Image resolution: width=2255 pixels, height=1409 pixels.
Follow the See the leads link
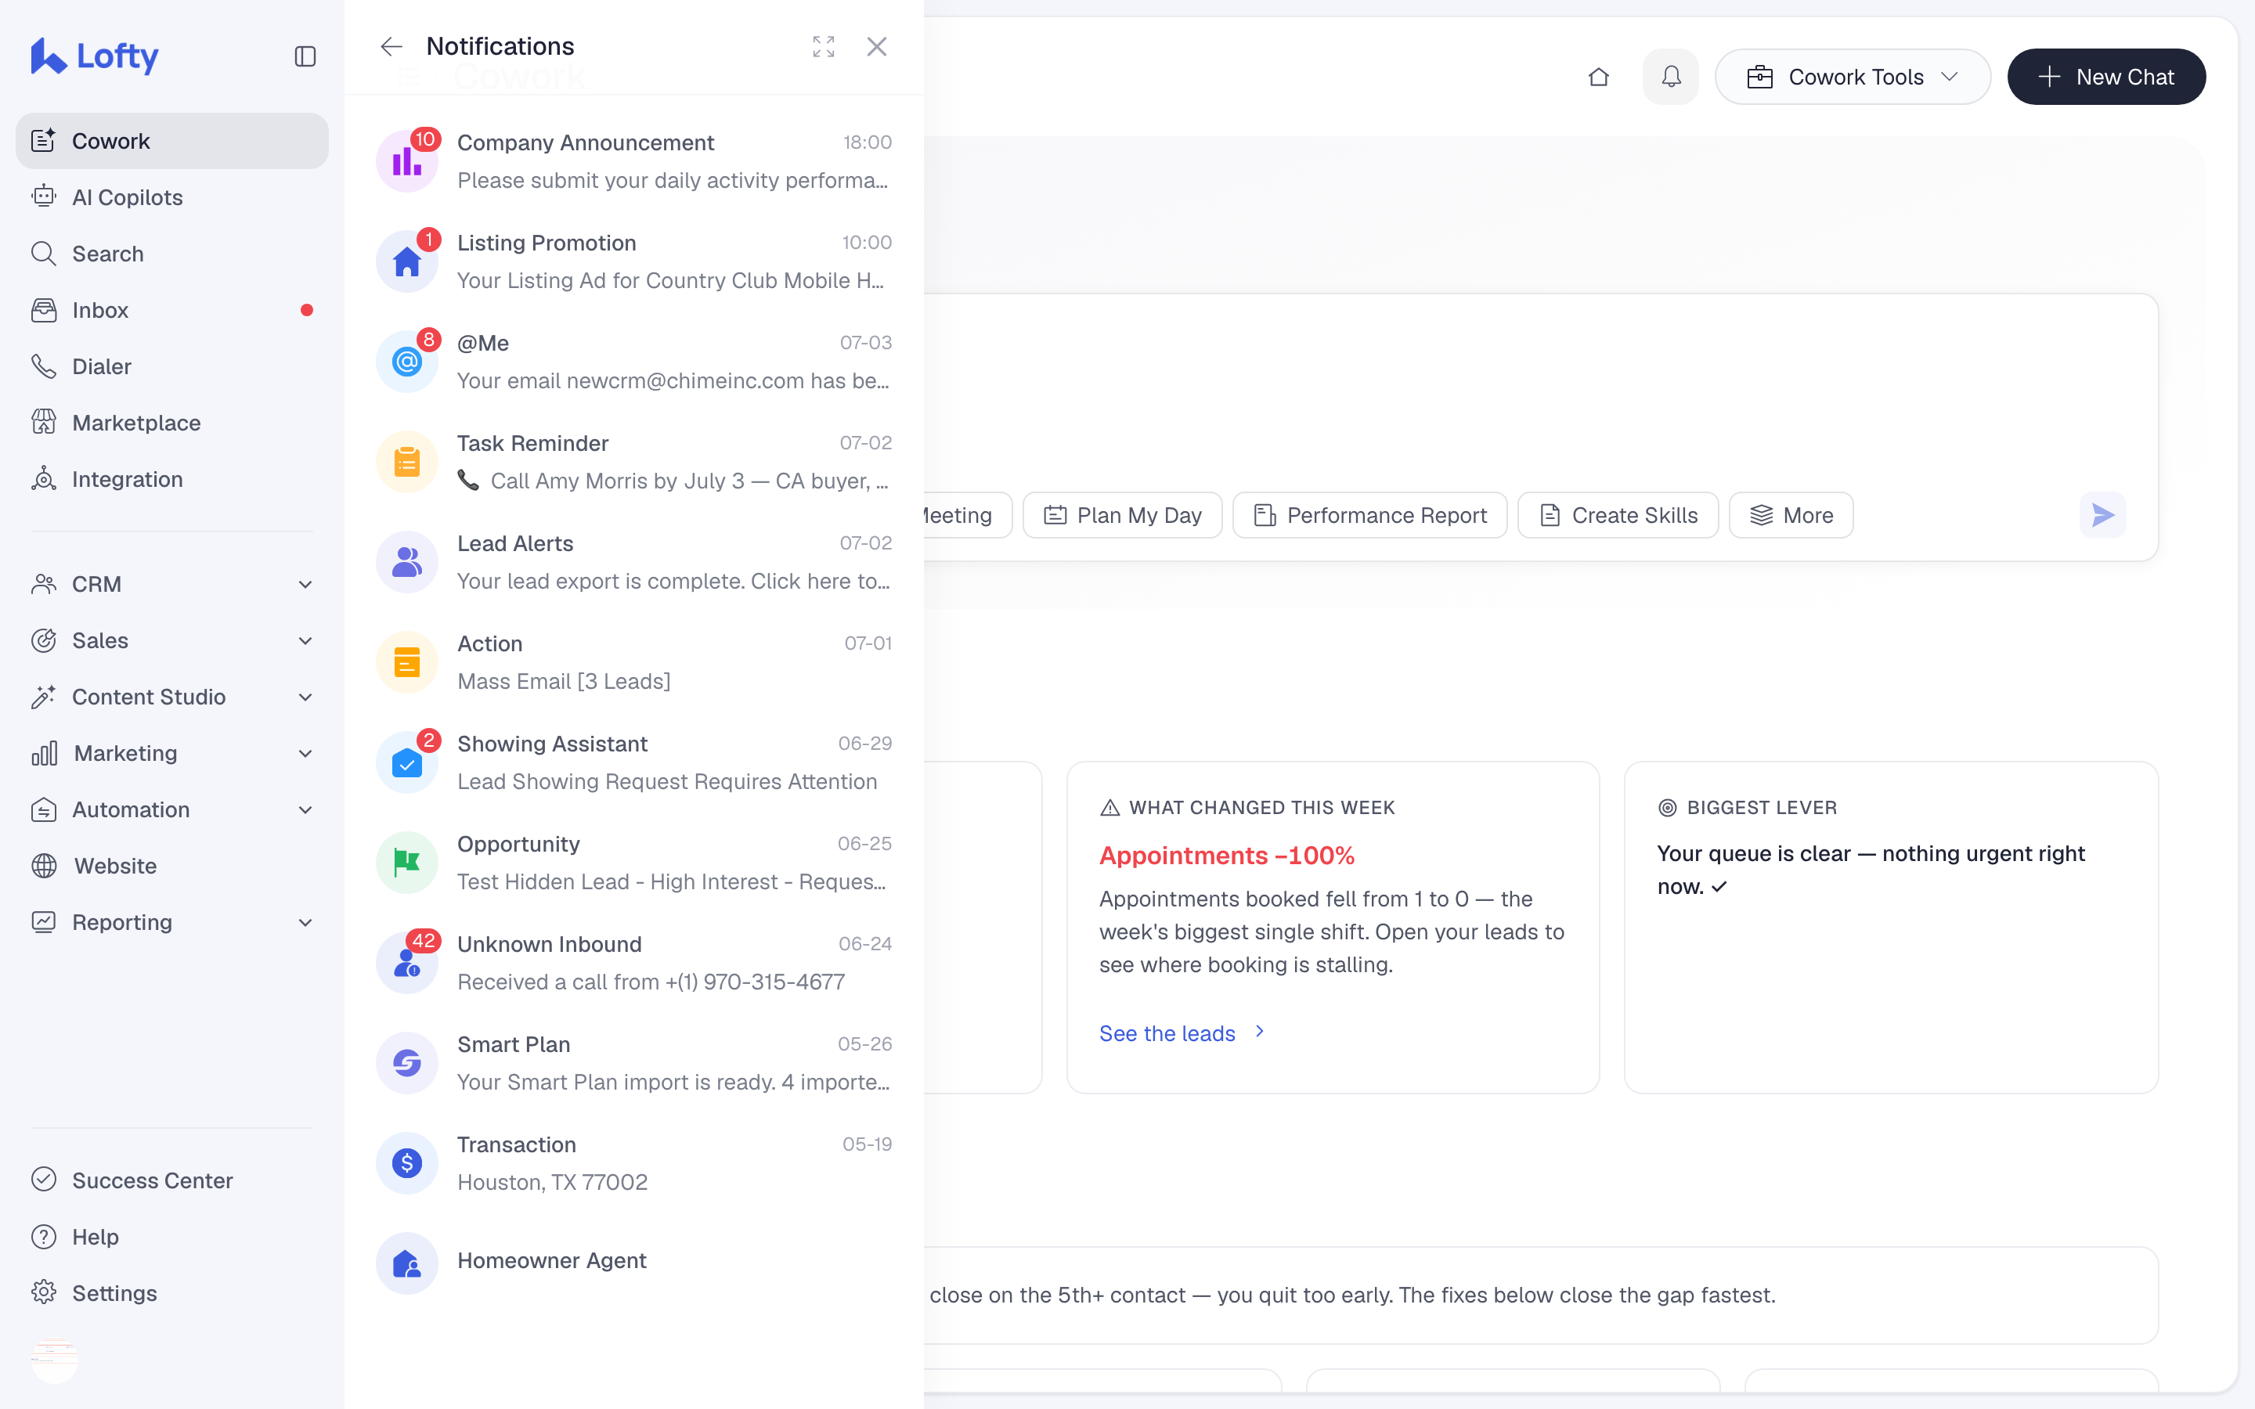coord(1182,1033)
